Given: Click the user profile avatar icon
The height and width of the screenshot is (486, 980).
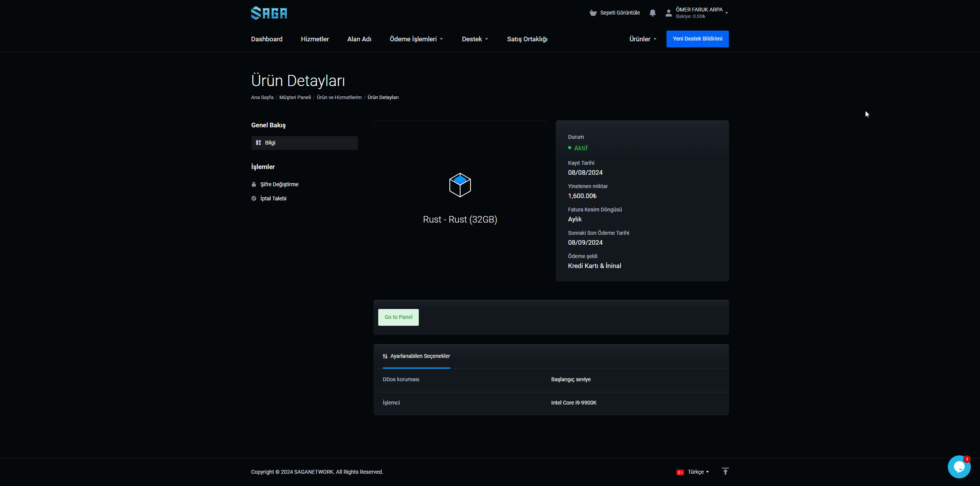Looking at the screenshot, I should pyautogui.click(x=668, y=13).
